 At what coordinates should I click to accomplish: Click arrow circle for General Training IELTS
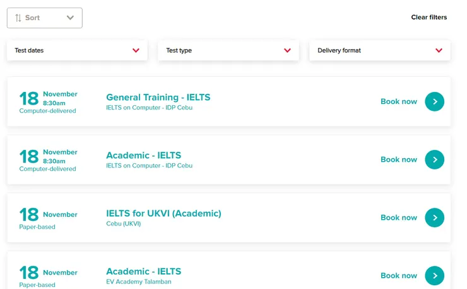(x=435, y=101)
